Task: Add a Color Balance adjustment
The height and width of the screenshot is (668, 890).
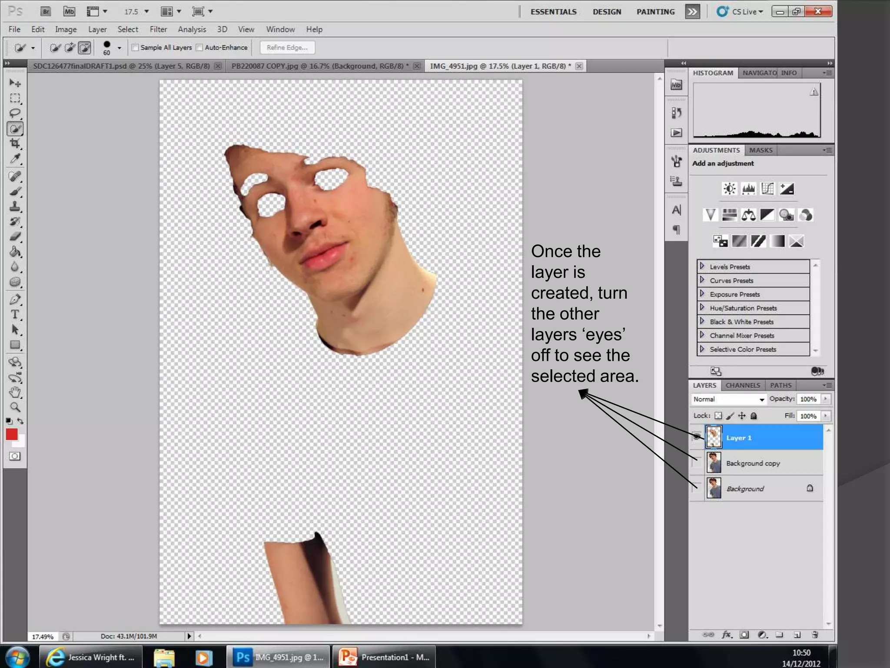Action: coord(748,215)
